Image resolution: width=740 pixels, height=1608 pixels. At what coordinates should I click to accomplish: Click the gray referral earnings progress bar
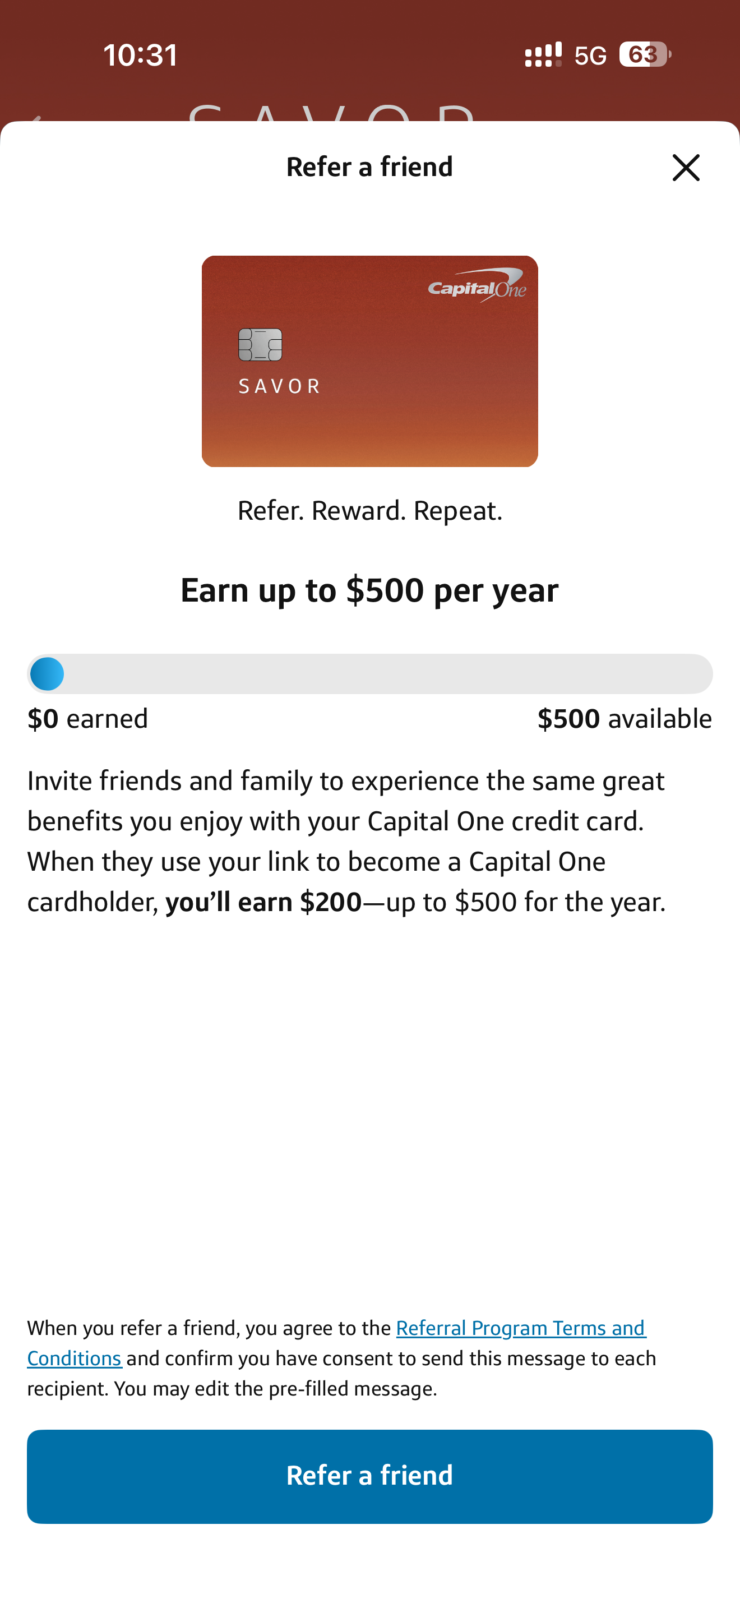point(387,673)
